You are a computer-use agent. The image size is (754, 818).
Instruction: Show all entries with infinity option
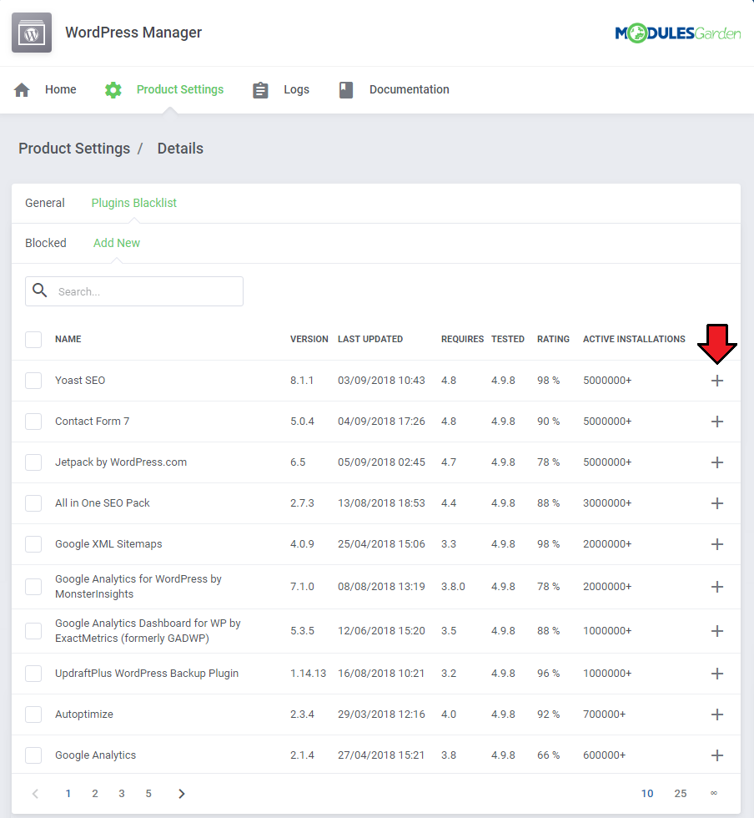coord(714,793)
